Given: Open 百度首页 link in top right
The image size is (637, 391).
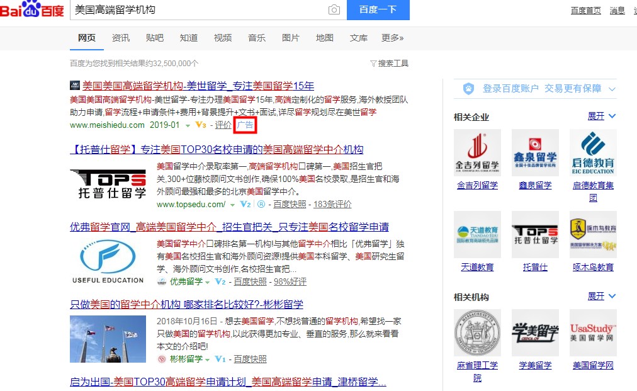Looking at the screenshot, I should pyautogui.click(x=585, y=10).
